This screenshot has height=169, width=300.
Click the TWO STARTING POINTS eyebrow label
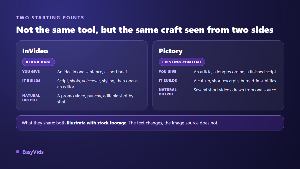pos(50,18)
